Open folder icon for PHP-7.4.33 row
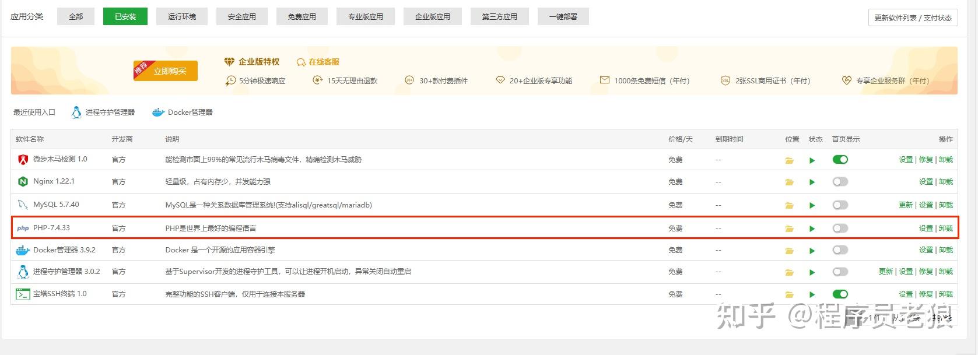Viewport: 978px width, 355px height. (x=789, y=229)
